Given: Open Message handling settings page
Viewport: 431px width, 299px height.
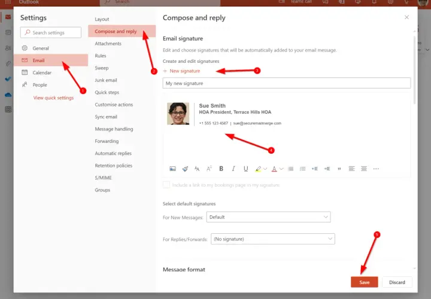Looking at the screenshot, I should coord(122,129).
